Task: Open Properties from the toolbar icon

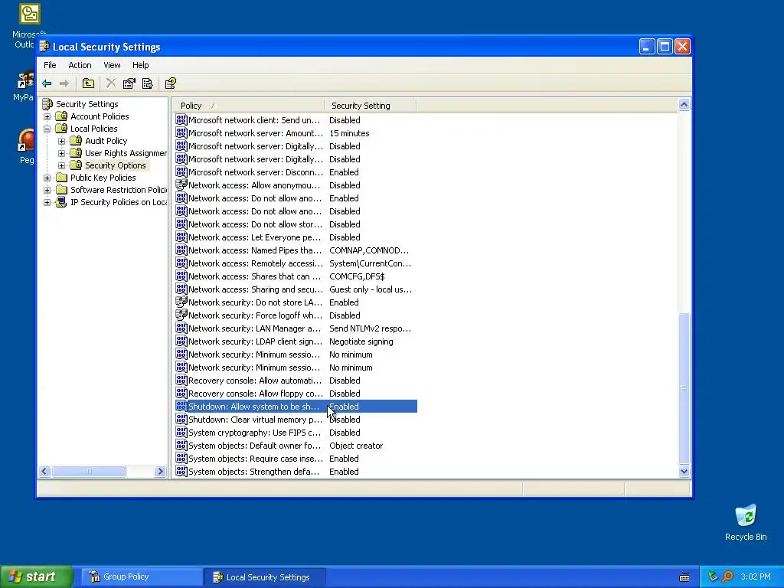Action: click(x=129, y=83)
